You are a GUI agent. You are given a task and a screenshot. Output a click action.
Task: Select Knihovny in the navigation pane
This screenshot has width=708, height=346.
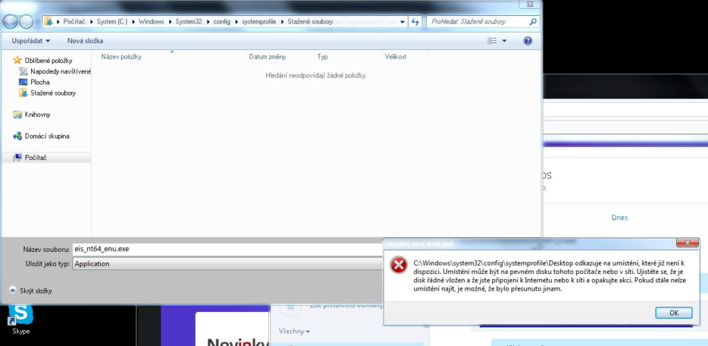(32, 115)
